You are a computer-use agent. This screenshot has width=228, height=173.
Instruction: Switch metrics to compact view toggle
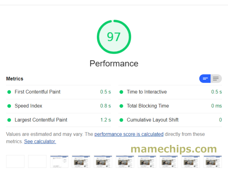(205, 79)
